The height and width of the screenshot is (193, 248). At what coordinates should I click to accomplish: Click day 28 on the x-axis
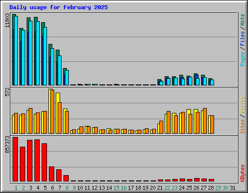211,188
